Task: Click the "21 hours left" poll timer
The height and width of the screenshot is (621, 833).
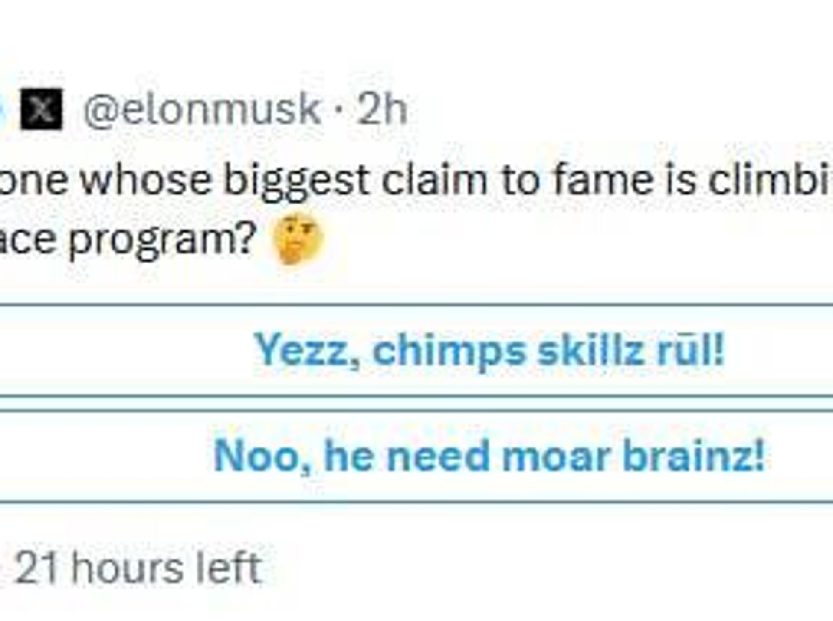Action: point(139,567)
